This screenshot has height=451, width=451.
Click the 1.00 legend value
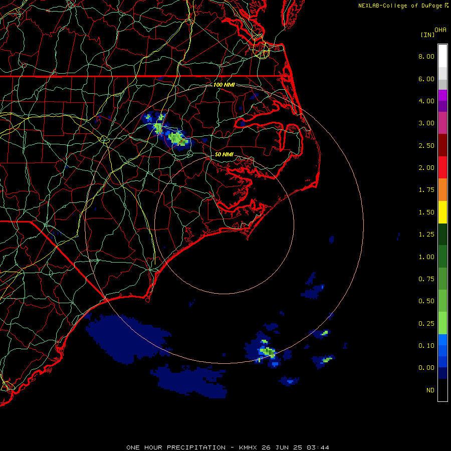[426, 257]
